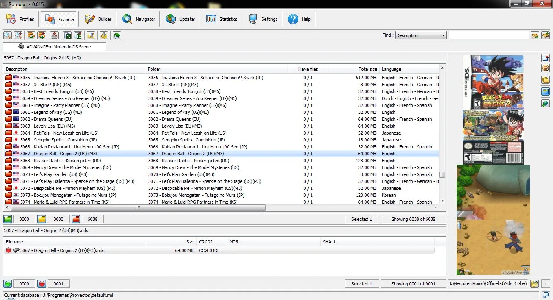Viewport: 553px width, 300px height.
Task: Open the Help section
Action: pyautogui.click(x=299, y=19)
